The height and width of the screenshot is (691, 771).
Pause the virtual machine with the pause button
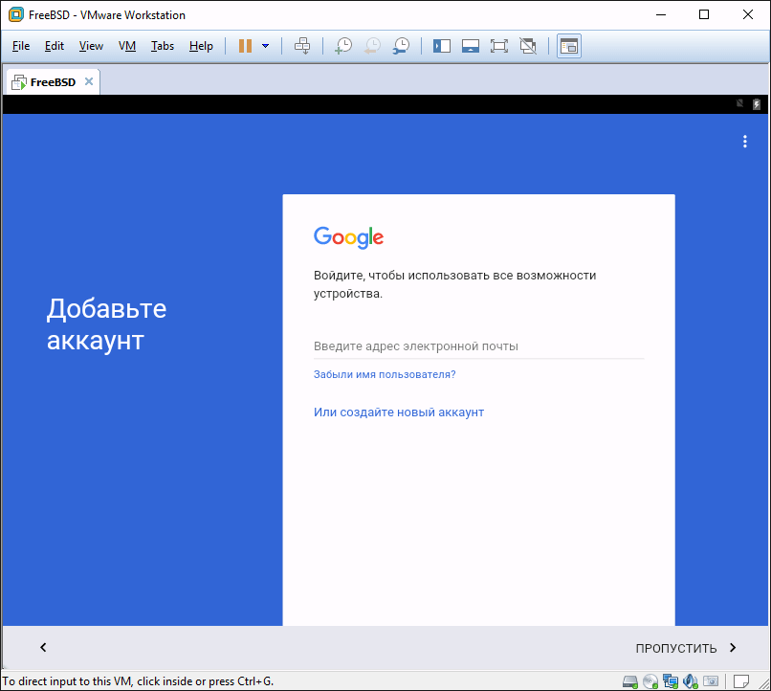click(245, 46)
